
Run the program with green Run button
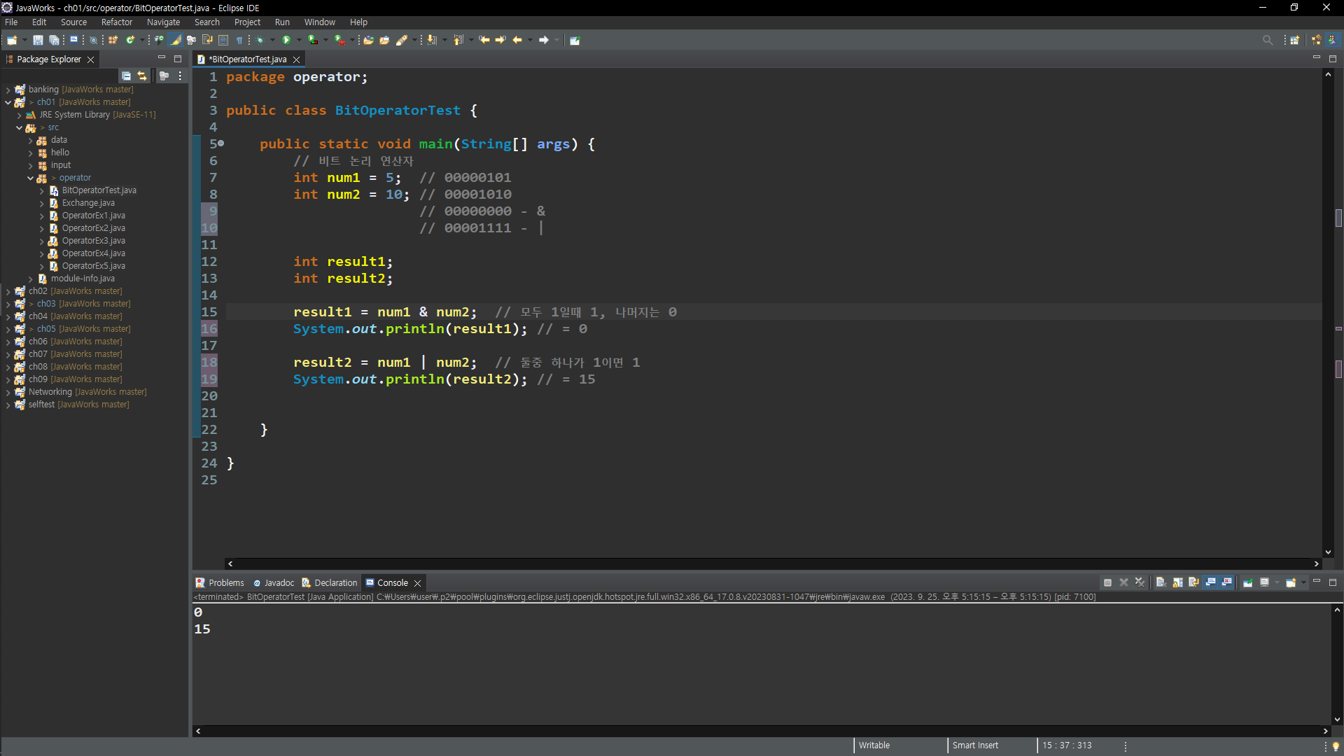(286, 40)
